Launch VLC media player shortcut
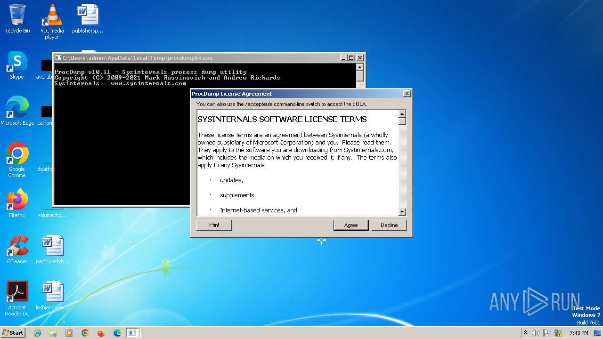 [52, 21]
